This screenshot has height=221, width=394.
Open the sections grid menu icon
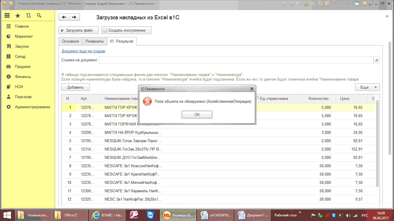[x=7, y=16]
